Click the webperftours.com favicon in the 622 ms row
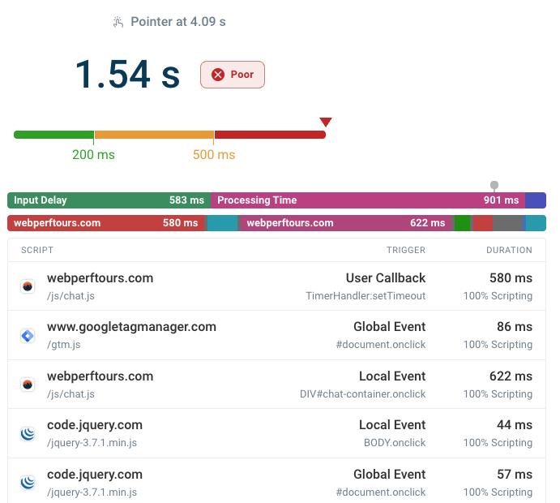Viewport: 560px width, 503px height. click(28, 385)
